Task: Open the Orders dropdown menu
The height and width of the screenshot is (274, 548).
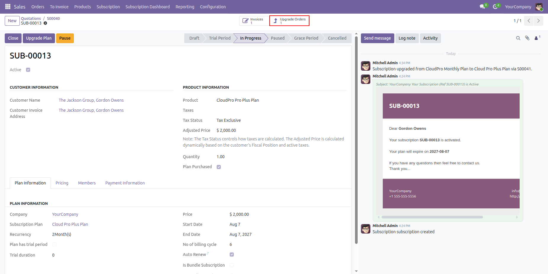Action: [x=38, y=7]
